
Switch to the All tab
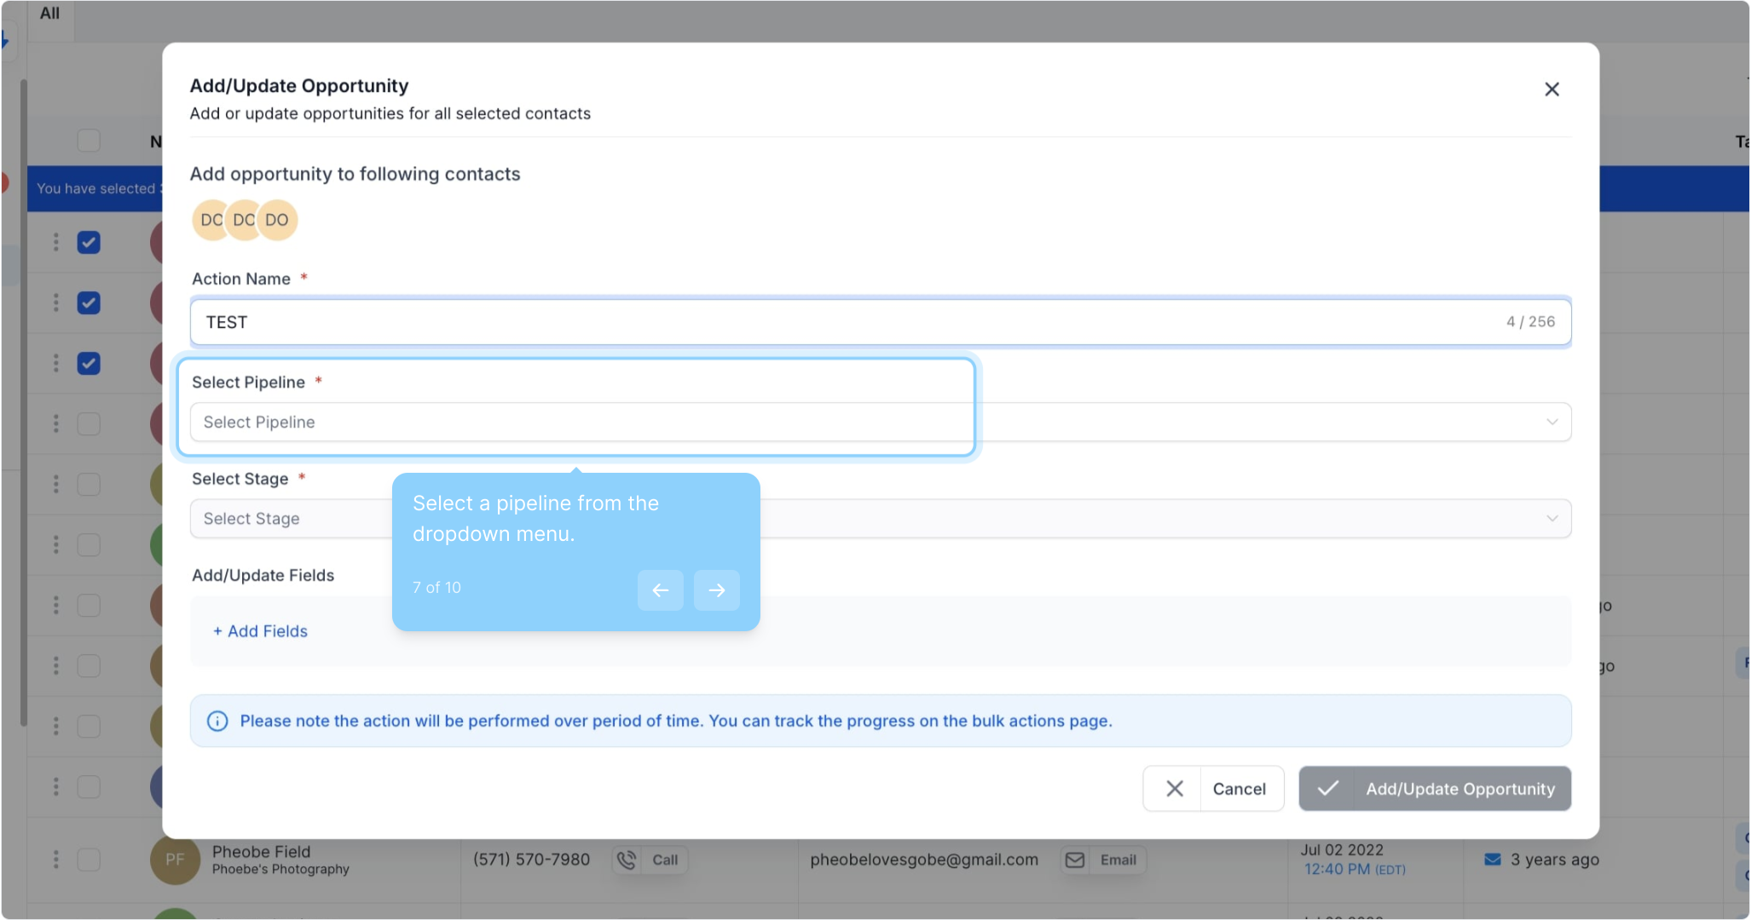click(x=49, y=13)
